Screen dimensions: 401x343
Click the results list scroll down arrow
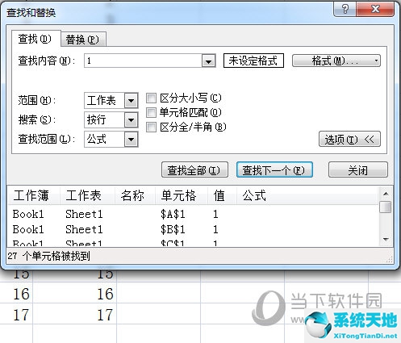tap(386, 239)
